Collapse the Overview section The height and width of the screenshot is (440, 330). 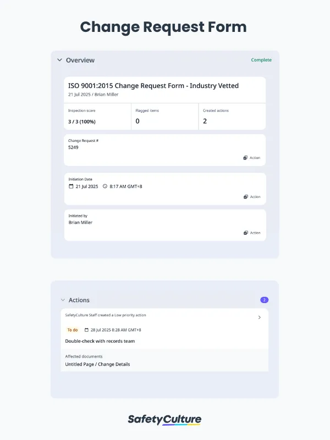[x=59, y=60]
